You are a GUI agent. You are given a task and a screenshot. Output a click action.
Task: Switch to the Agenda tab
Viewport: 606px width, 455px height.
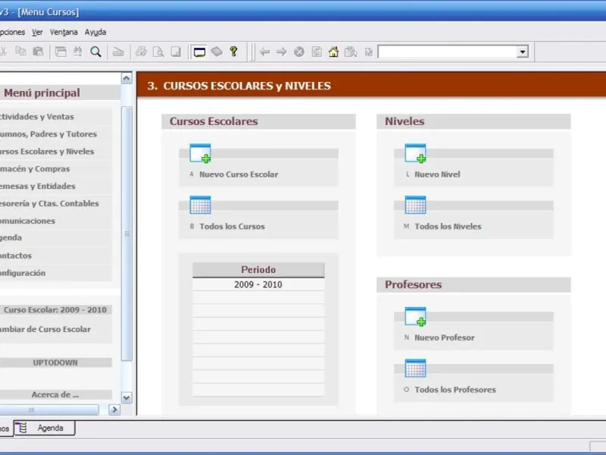coord(45,428)
